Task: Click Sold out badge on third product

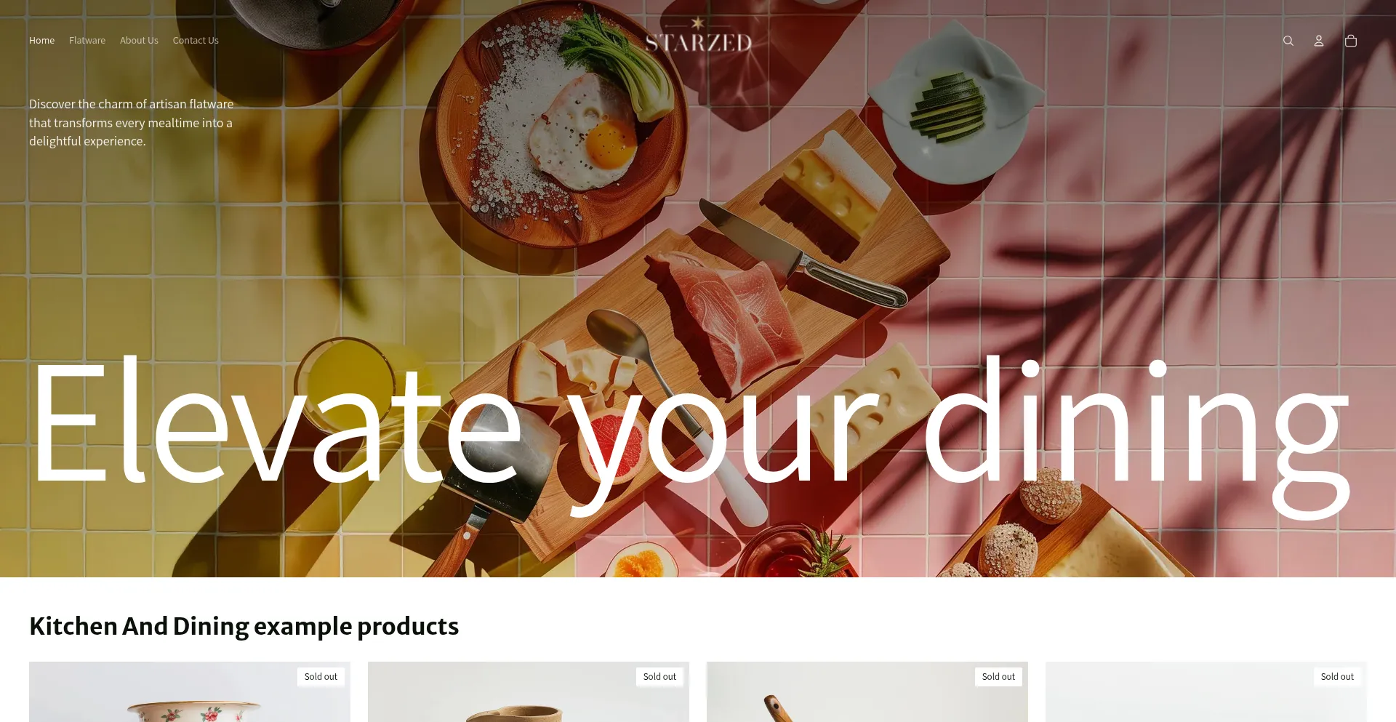Action: coord(998,677)
